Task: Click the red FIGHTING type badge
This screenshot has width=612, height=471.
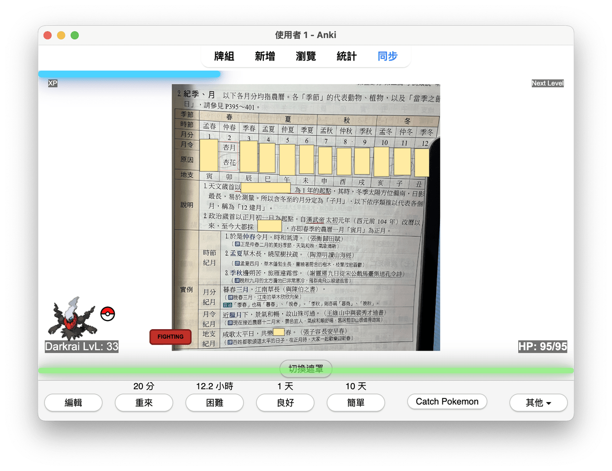Action: pyautogui.click(x=170, y=337)
